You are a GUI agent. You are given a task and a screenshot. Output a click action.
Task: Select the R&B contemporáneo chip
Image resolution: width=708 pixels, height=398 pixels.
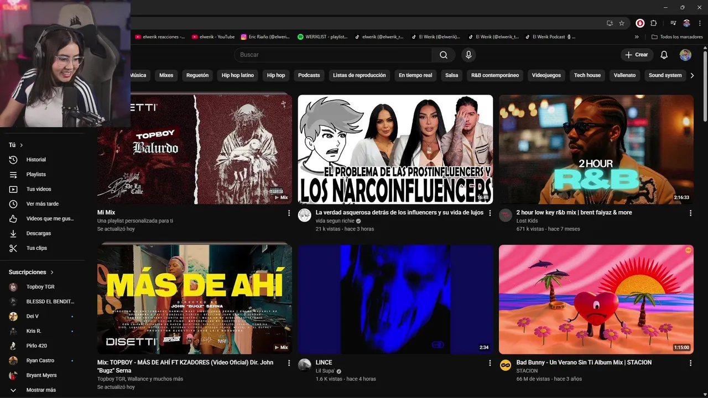495,75
